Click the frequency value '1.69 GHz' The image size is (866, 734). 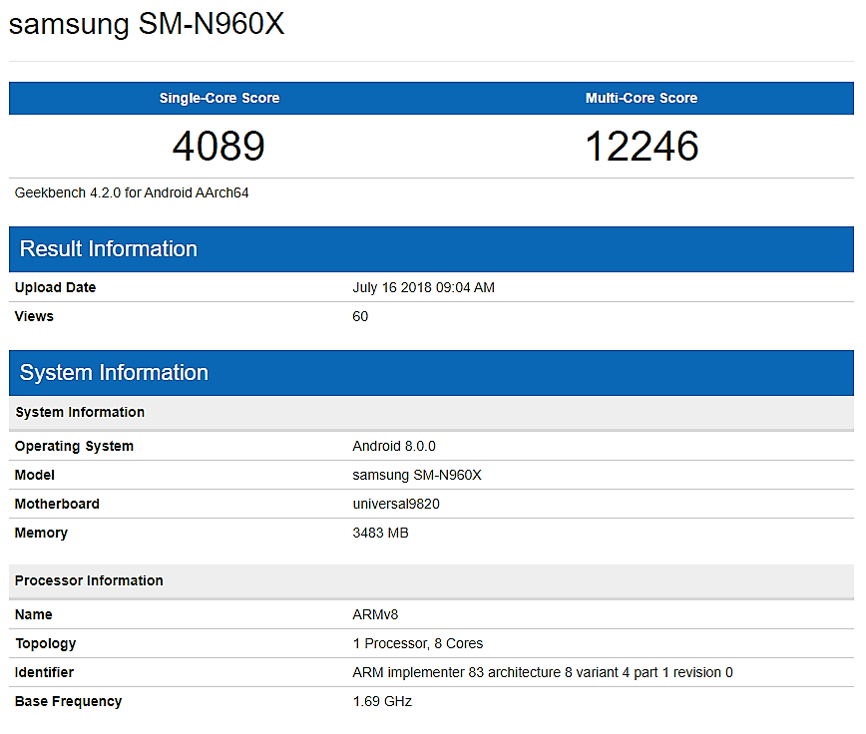382,701
